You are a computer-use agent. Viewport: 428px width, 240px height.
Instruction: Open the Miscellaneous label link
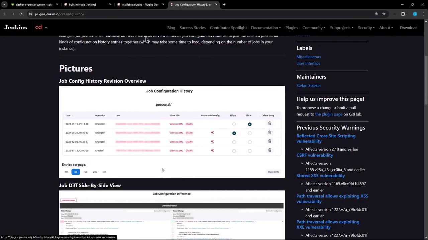(309, 57)
